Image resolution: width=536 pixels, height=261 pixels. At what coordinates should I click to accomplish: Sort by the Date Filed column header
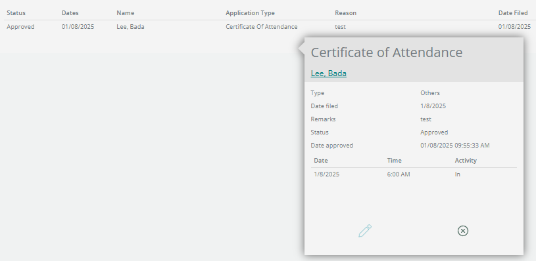tap(513, 13)
